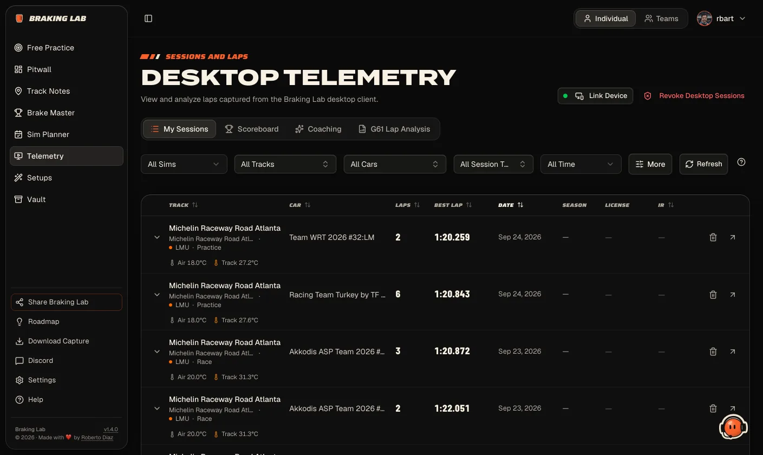Click Revoke Desktop Sessions

[x=694, y=96]
